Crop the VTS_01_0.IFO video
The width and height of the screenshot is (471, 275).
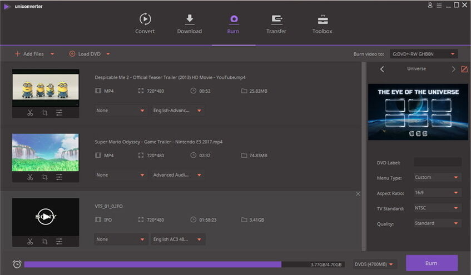[44, 241]
